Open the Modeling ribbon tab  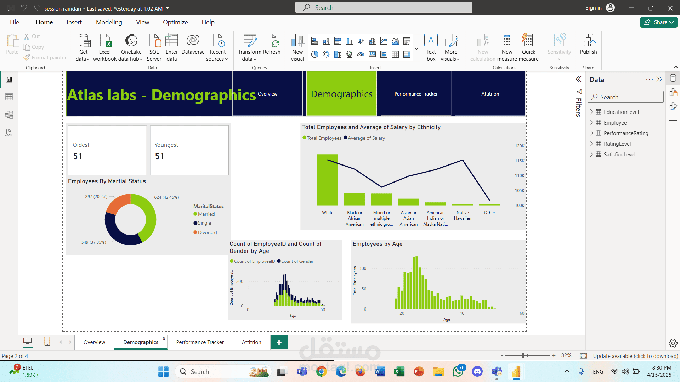click(109, 22)
